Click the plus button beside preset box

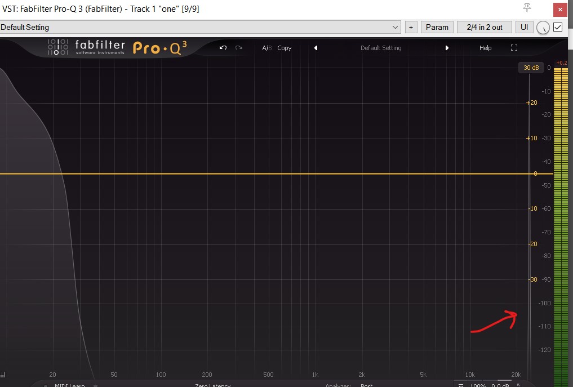pos(411,27)
